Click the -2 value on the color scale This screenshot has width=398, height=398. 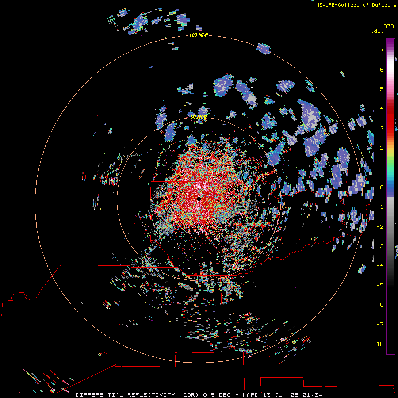pos(380,226)
